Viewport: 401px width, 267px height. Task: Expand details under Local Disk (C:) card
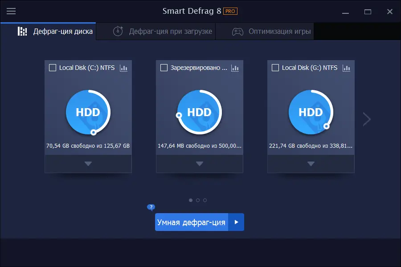click(88, 163)
